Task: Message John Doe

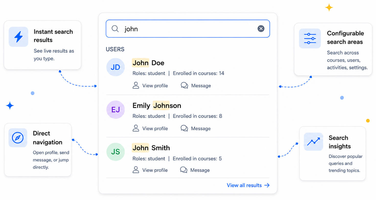Action: [x=196, y=86]
